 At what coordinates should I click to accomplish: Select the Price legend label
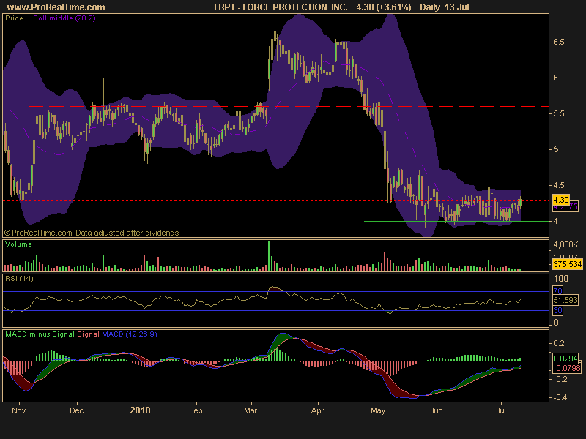point(14,18)
